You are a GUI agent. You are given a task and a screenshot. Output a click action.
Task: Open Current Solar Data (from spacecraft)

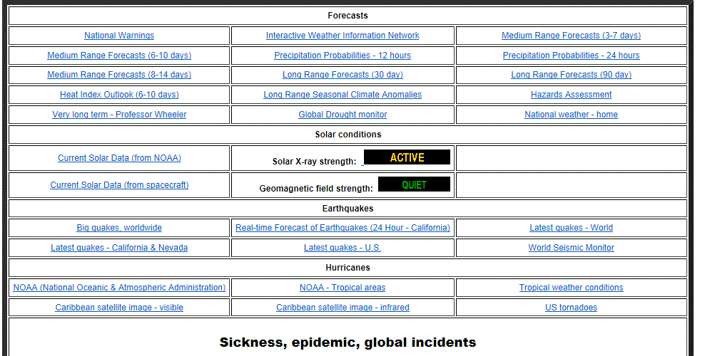119,185
